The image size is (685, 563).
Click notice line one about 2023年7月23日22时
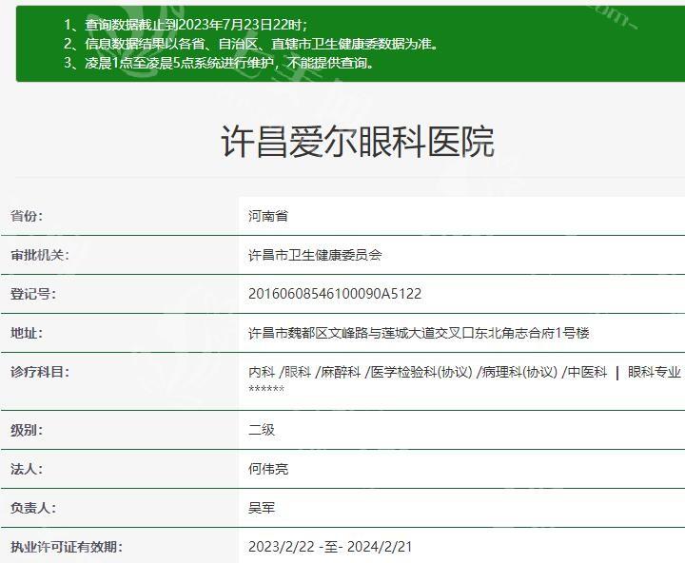click(186, 25)
